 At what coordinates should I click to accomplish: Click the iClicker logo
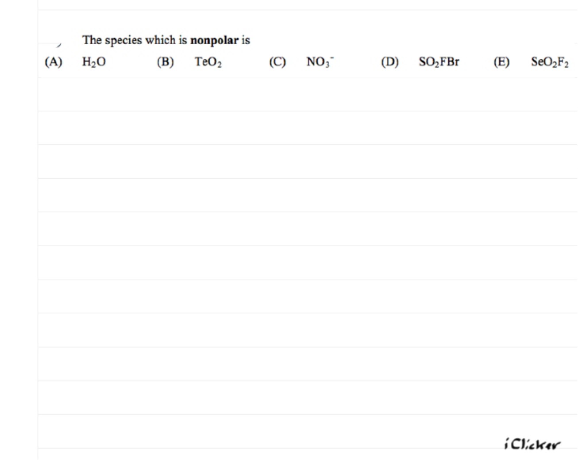(x=532, y=444)
